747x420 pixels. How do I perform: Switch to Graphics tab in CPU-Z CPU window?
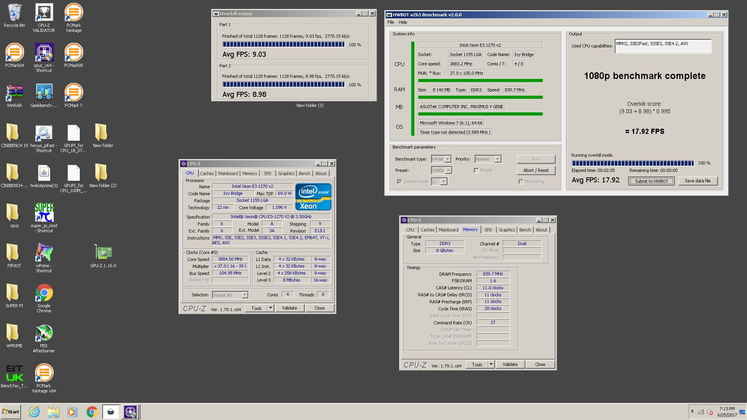[286, 173]
